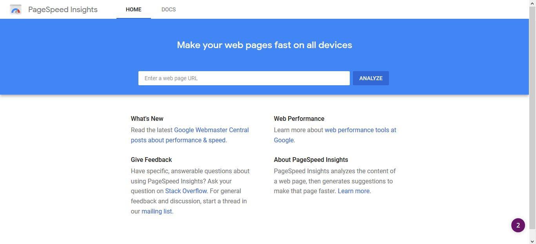Viewport: 536px width, 244px height.
Task: Click the scrollbar down arrow at bottom right
Action: point(532,241)
